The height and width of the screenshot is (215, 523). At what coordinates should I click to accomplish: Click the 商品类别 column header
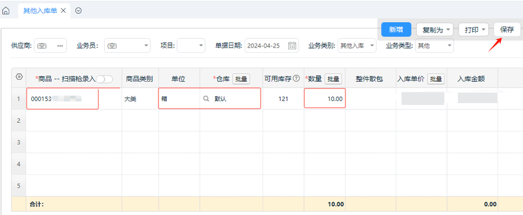click(140, 79)
